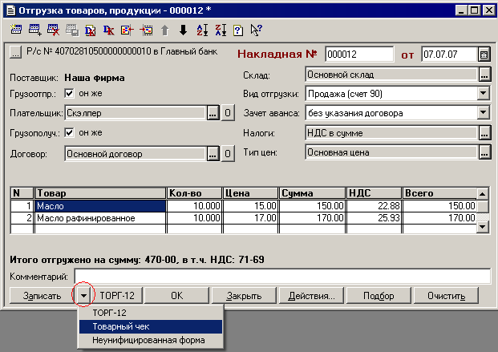Click the delete row toolbar icon

point(53,30)
